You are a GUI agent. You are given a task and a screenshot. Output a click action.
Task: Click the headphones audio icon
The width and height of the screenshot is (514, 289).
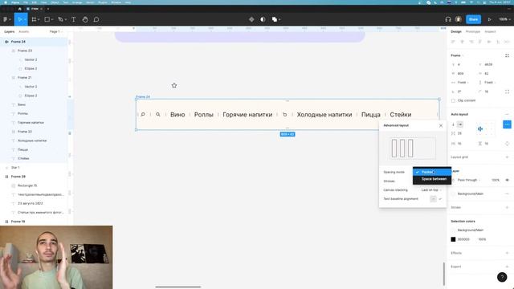click(448, 19)
